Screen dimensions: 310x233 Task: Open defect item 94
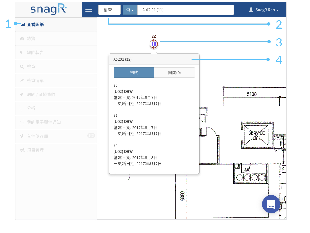point(137,154)
